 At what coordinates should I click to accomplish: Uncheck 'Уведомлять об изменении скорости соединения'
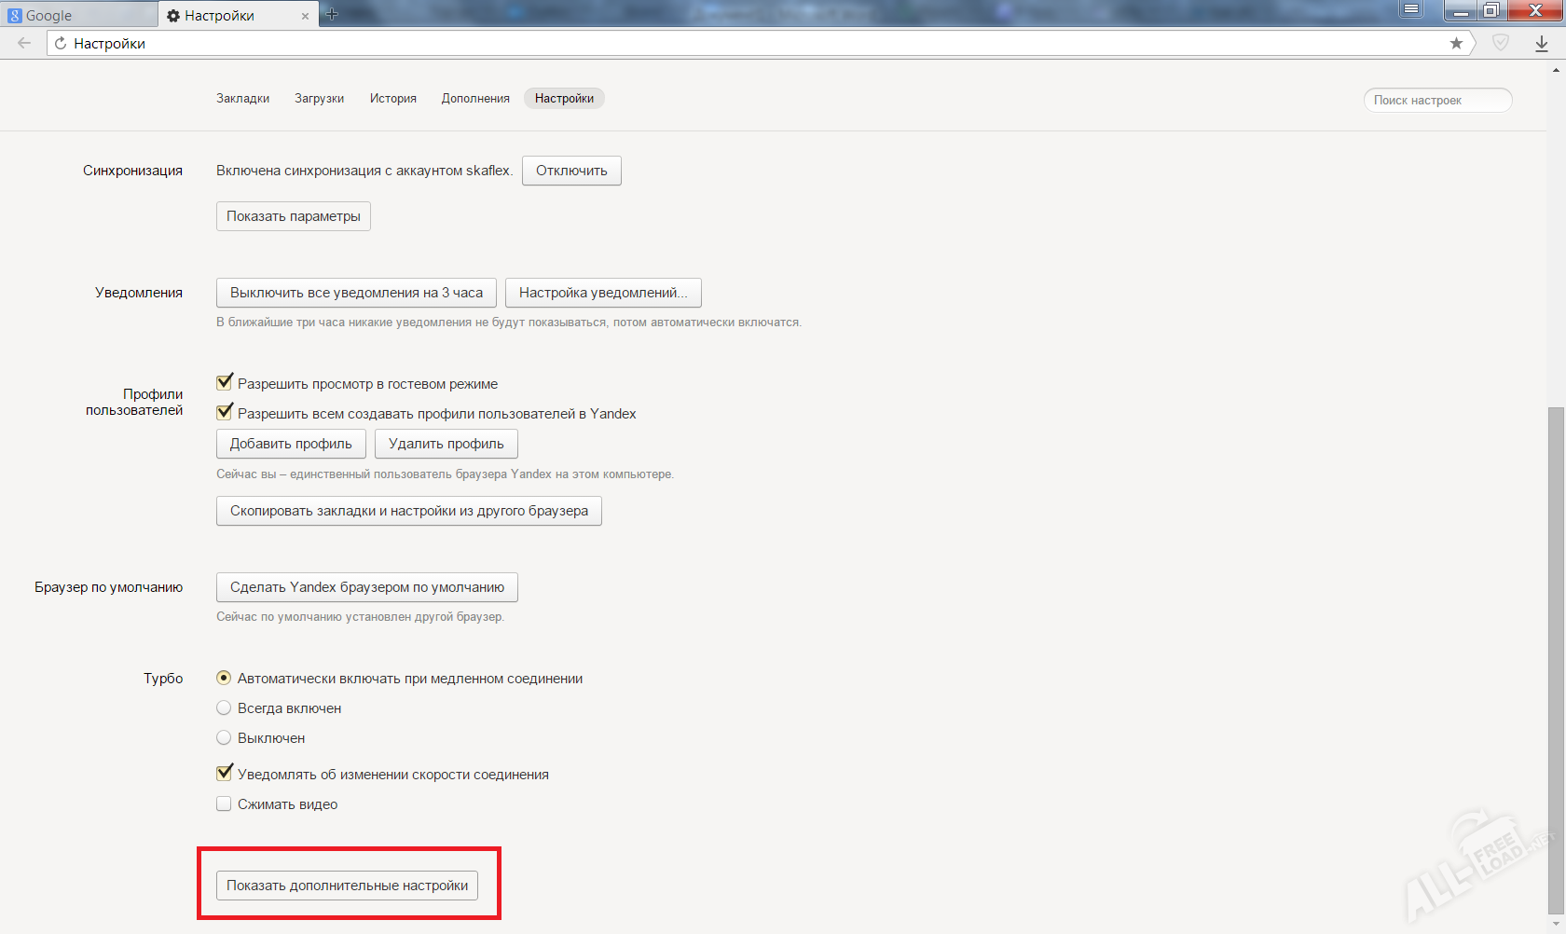[224, 774]
